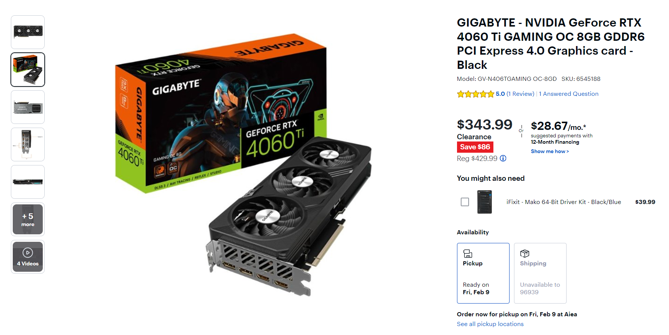
Task: Click the star rating icons
Action: (x=475, y=94)
